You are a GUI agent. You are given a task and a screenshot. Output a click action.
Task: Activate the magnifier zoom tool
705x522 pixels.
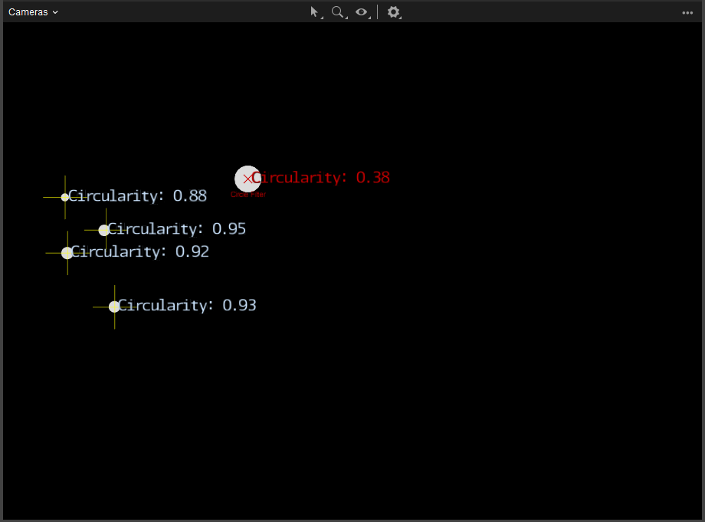click(336, 11)
